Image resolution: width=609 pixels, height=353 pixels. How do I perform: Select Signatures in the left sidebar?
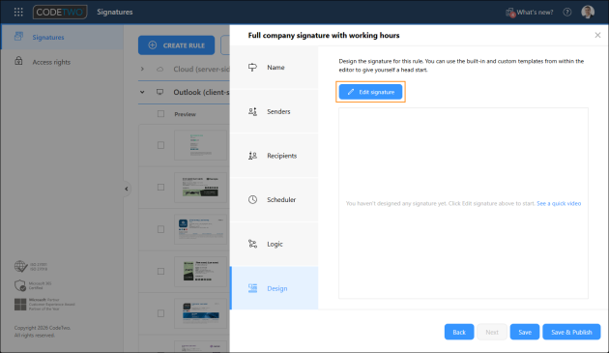(x=62, y=38)
